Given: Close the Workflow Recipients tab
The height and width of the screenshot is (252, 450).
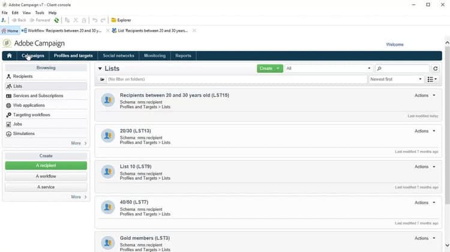Looking at the screenshot, I should [x=107, y=31].
